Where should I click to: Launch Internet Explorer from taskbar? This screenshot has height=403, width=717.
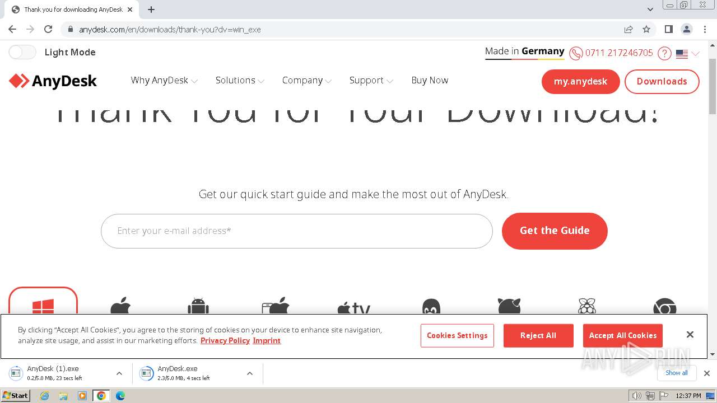click(x=45, y=396)
